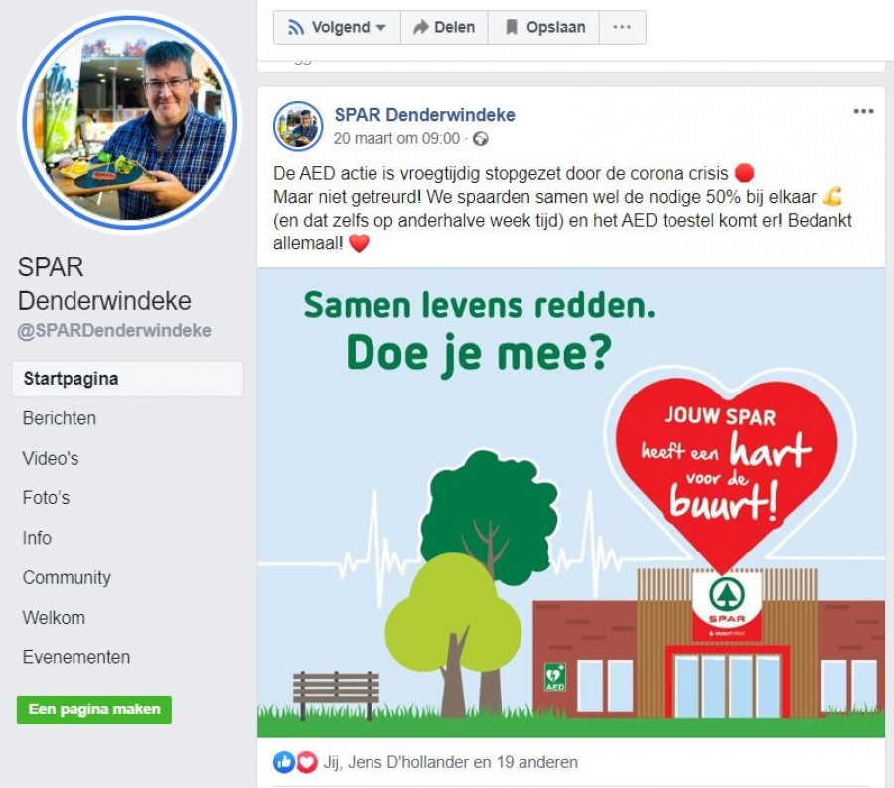Go to Berichten section
894x788 pixels.
(60, 418)
